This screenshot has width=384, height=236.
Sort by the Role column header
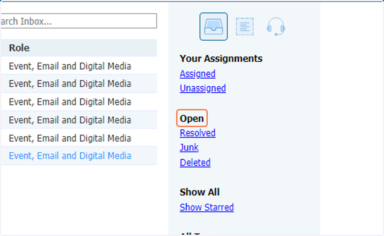(79, 48)
